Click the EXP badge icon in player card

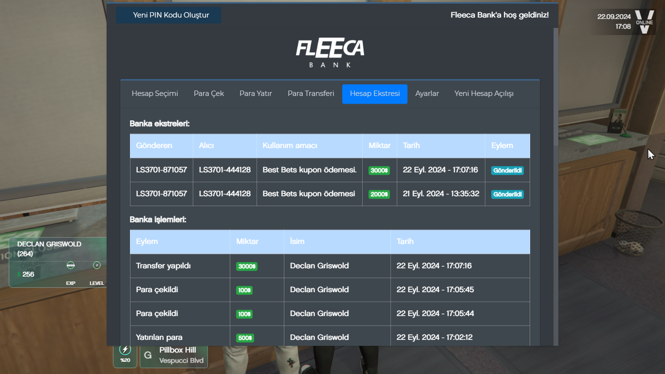[71, 265]
